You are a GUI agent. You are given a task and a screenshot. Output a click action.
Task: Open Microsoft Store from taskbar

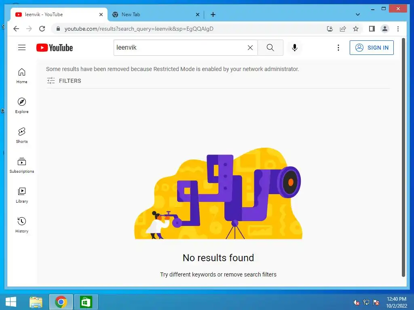pos(86,302)
